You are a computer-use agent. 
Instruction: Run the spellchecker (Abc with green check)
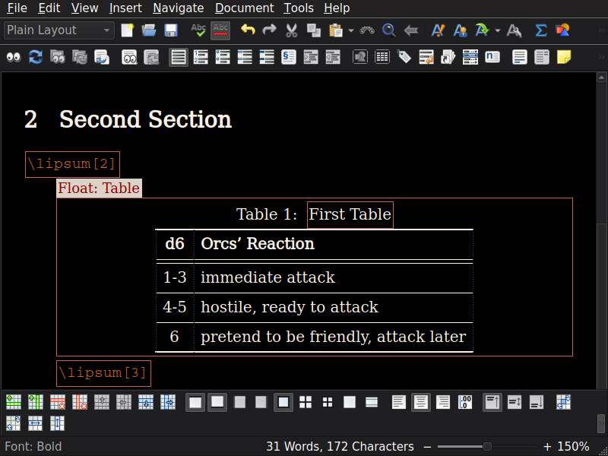click(x=198, y=30)
